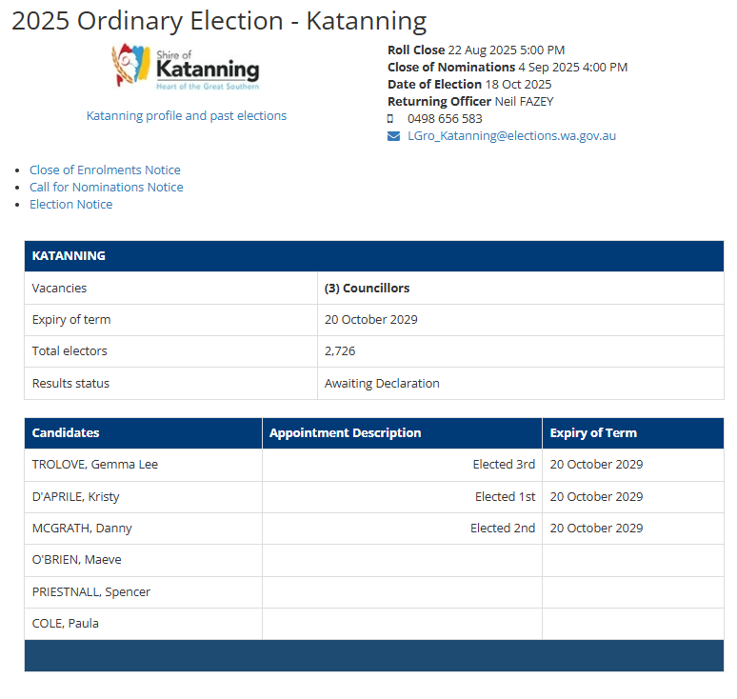The height and width of the screenshot is (699, 737).
Task: Select candidate TROLOVE, Gemma Lee
Action: (x=95, y=465)
